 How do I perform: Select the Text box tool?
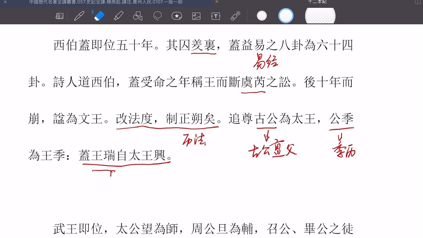[216, 16]
